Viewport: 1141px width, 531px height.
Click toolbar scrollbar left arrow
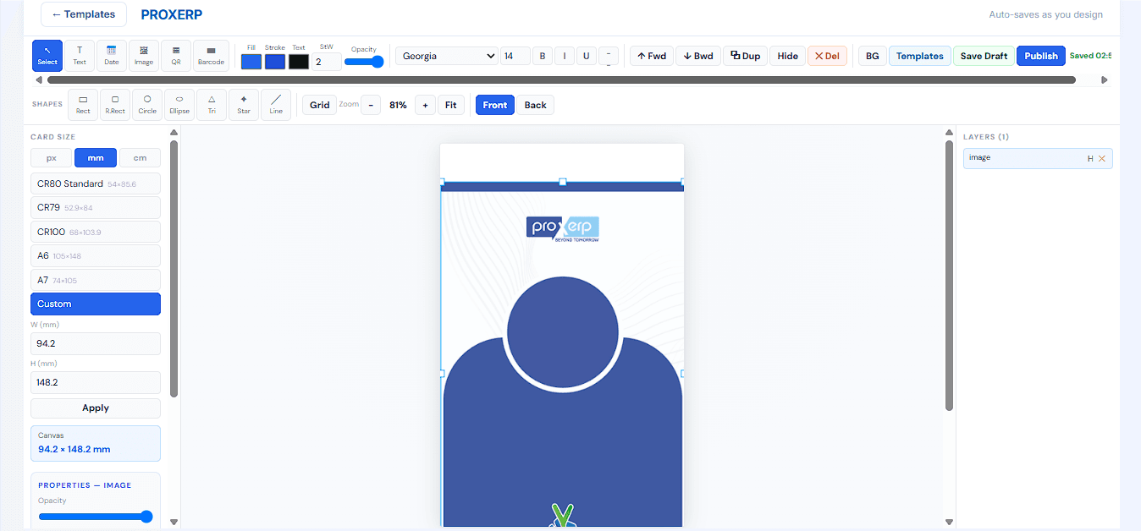(38, 80)
